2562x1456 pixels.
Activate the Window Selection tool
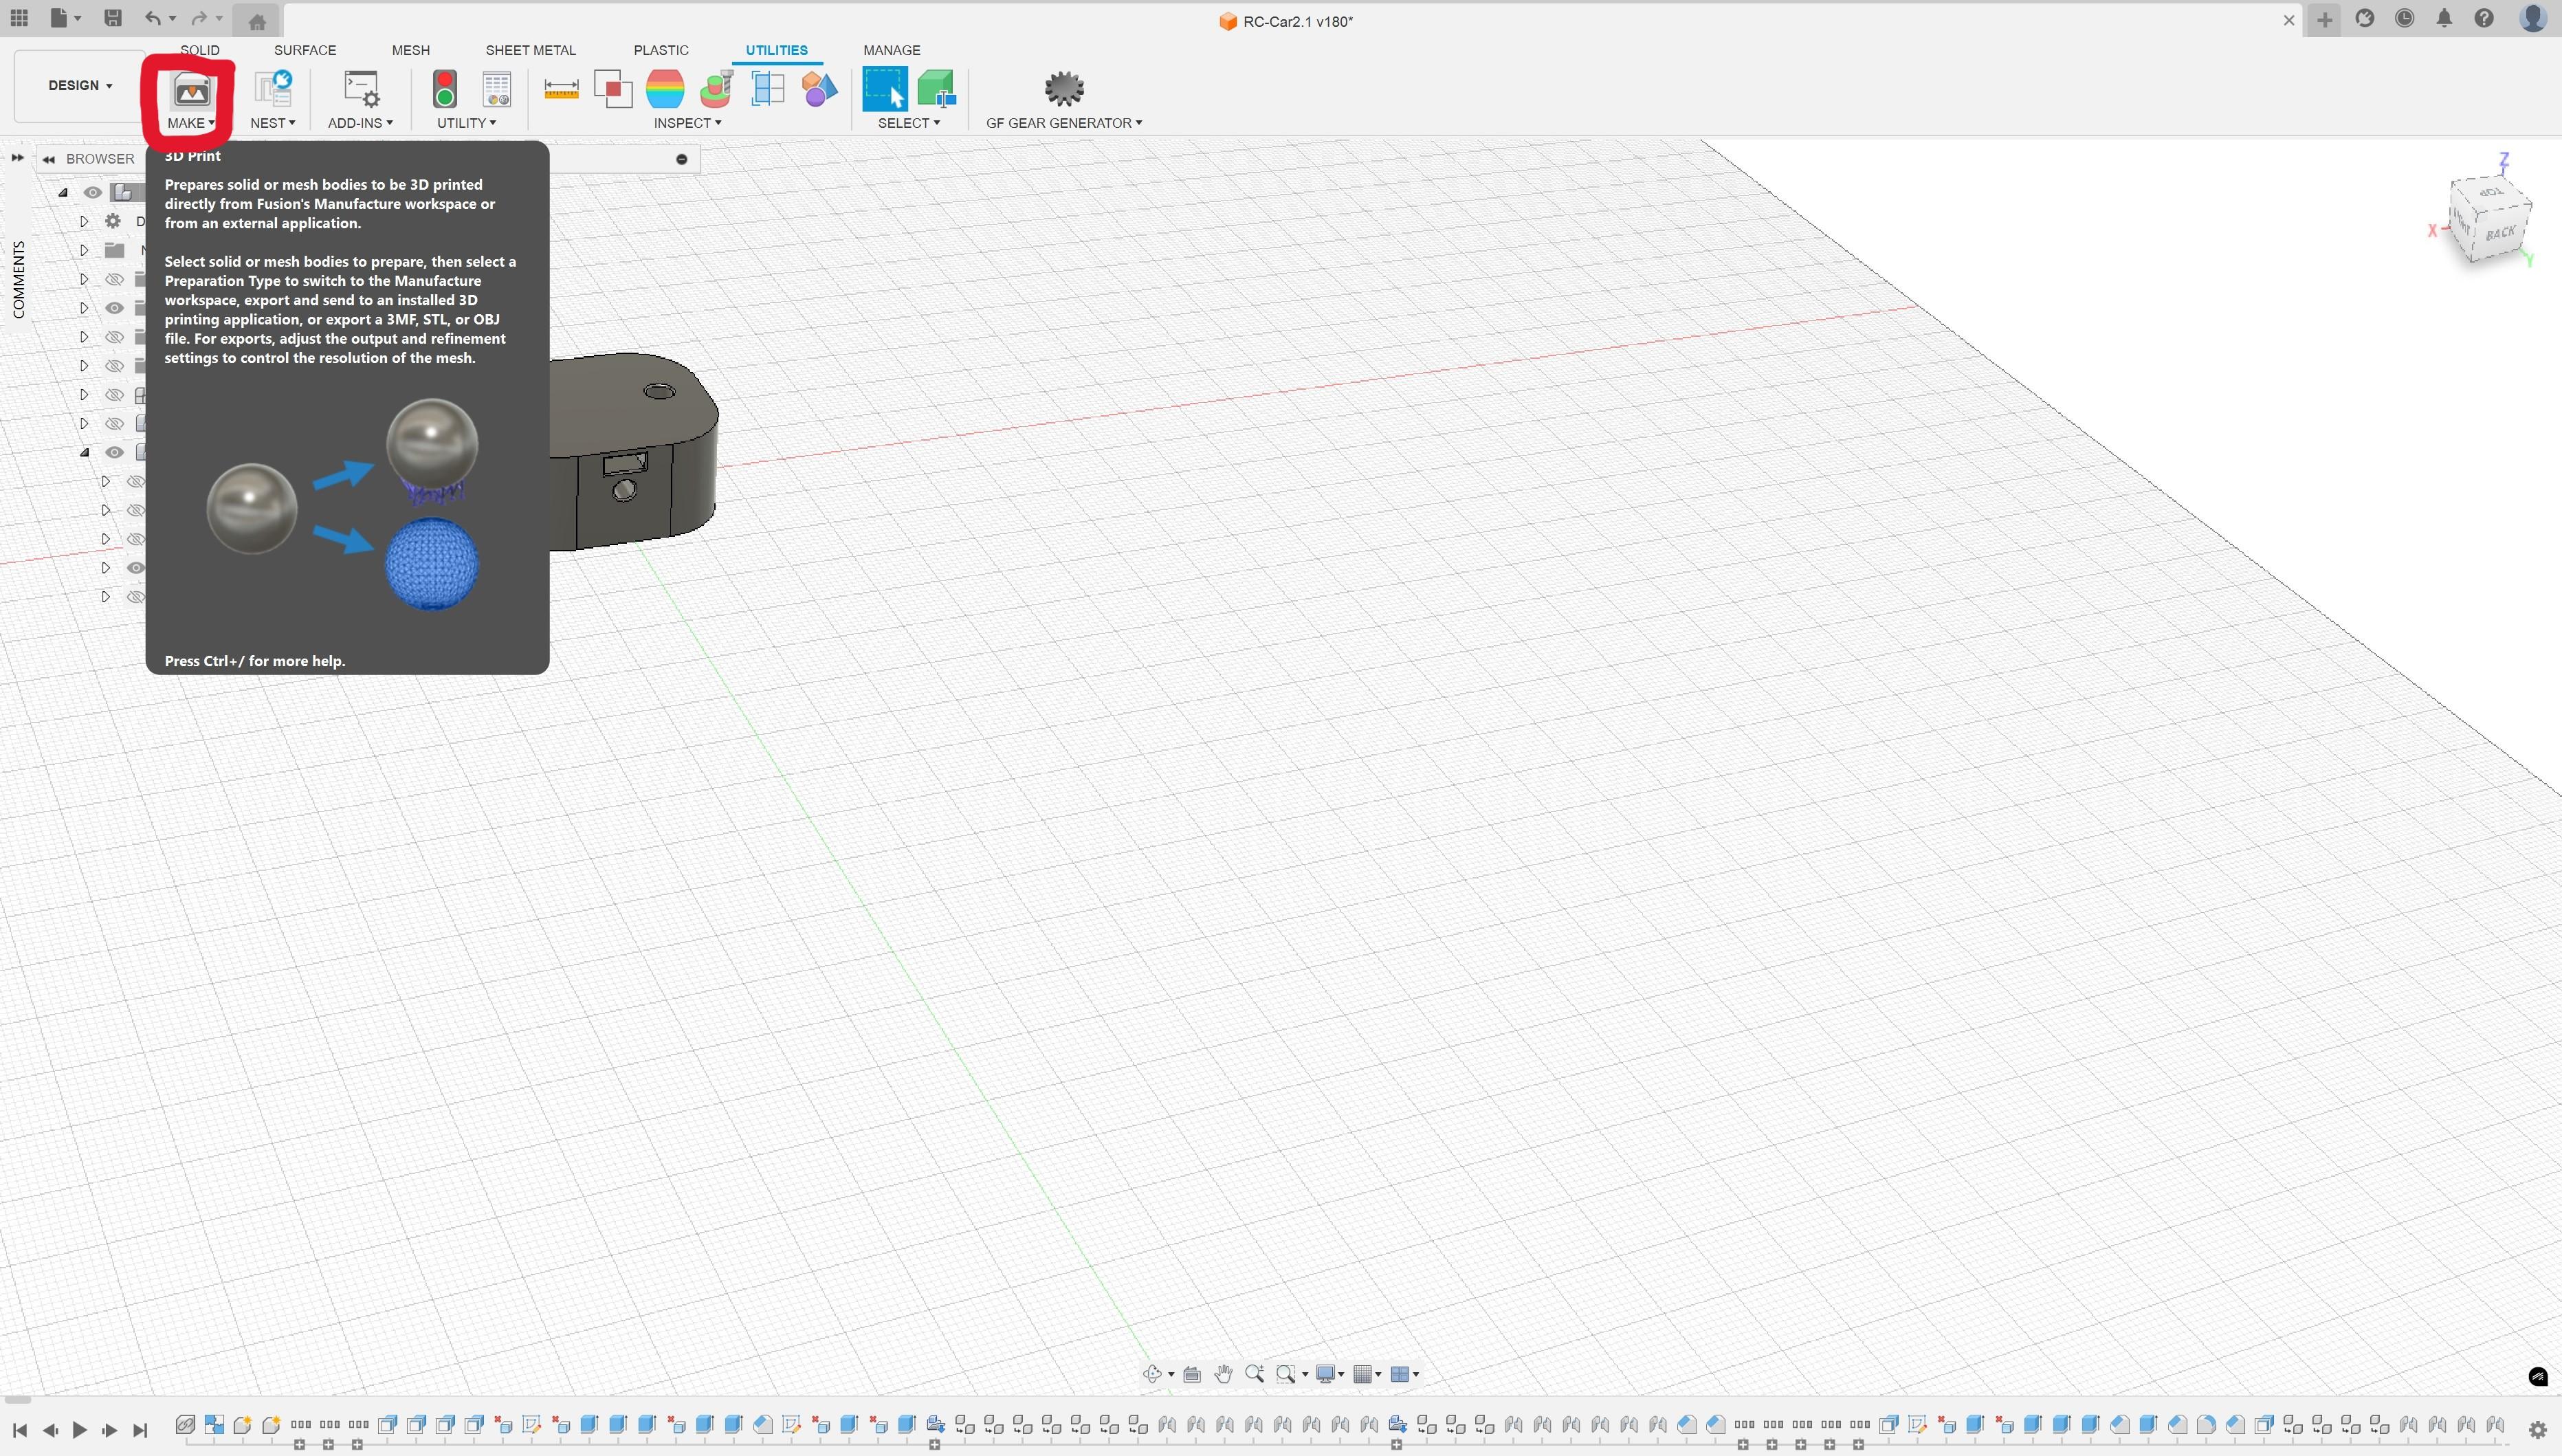pos(885,89)
